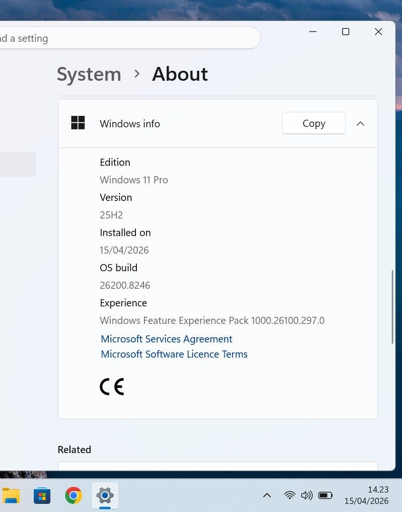Go back to System in the breadcrumb

89,74
